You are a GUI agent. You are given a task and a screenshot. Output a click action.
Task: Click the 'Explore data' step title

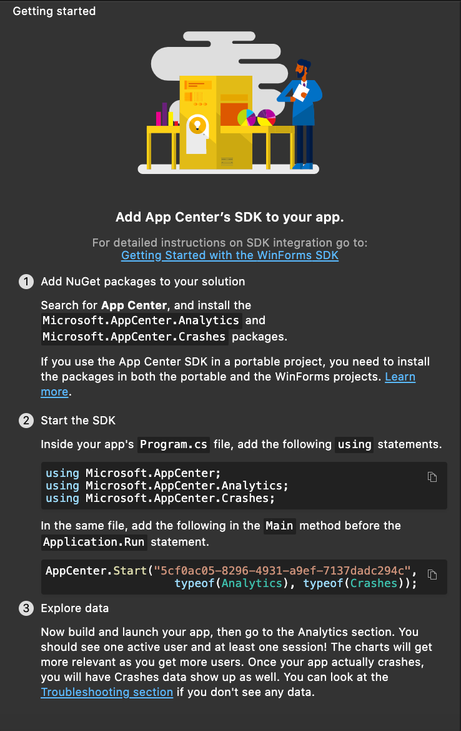pyautogui.click(x=75, y=608)
